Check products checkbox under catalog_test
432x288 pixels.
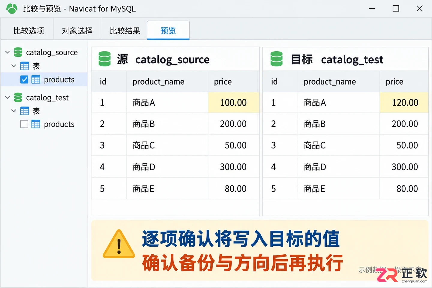click(24, 124)
